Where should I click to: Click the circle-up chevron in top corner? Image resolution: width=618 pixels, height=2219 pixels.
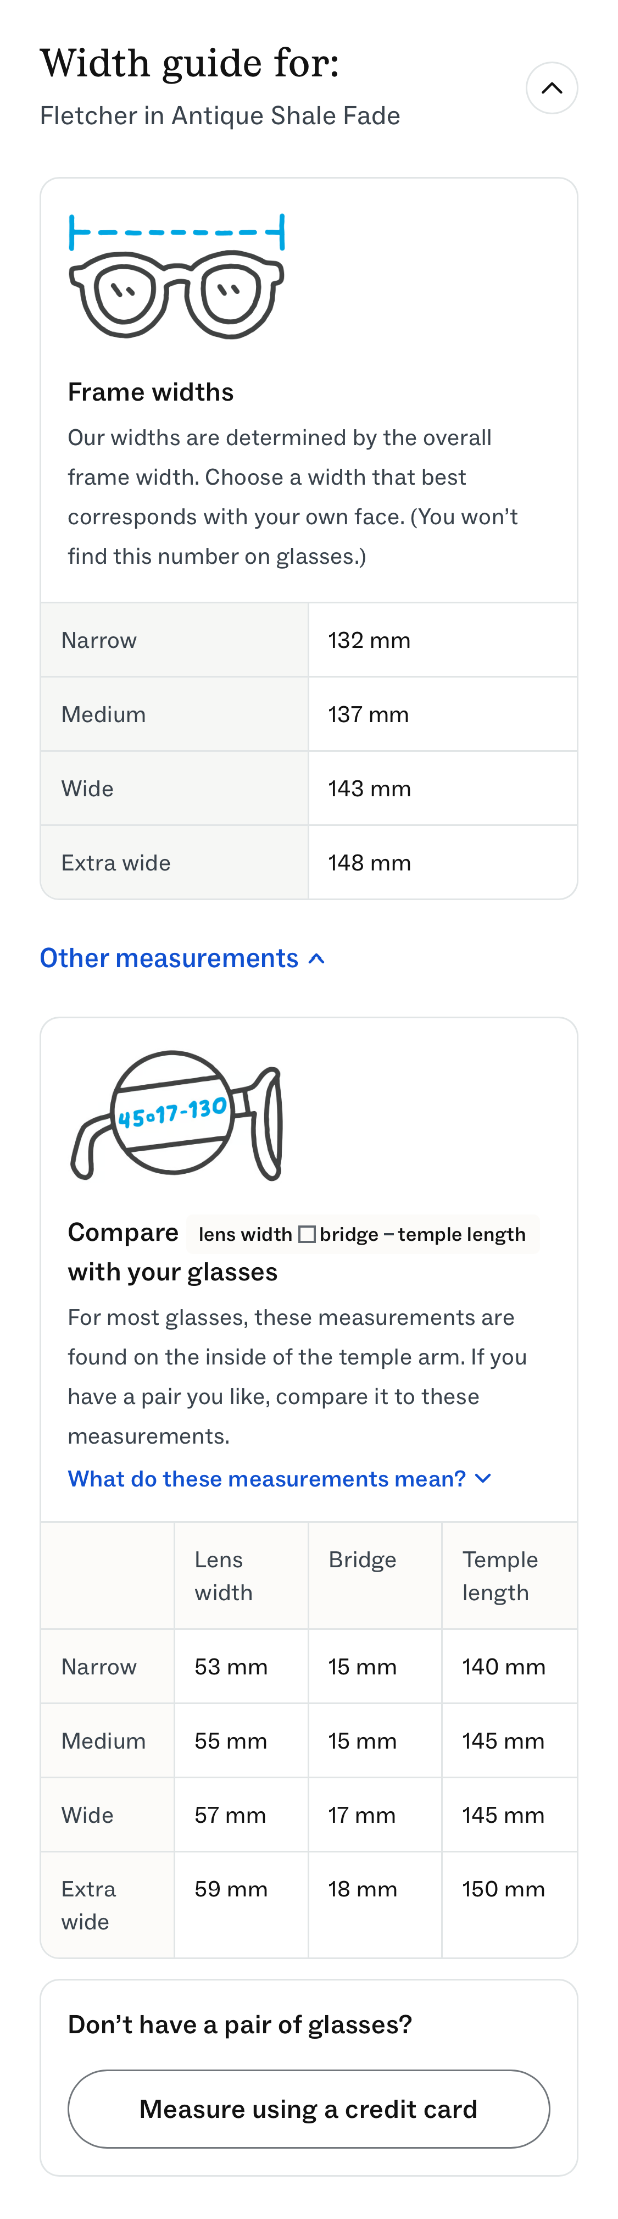click(552, 87)
